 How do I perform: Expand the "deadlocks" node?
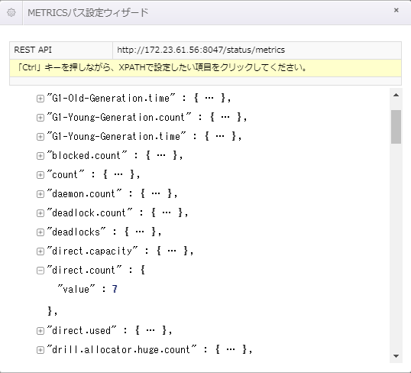click(40, 232)
